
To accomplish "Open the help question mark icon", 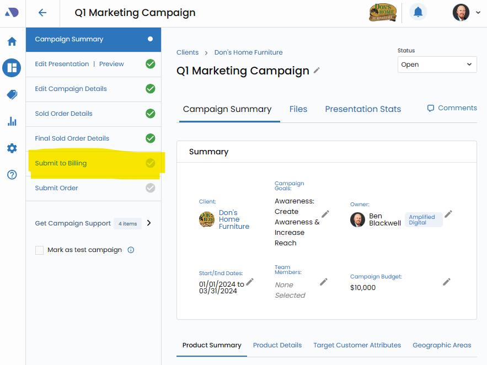I will pos(12,175).
